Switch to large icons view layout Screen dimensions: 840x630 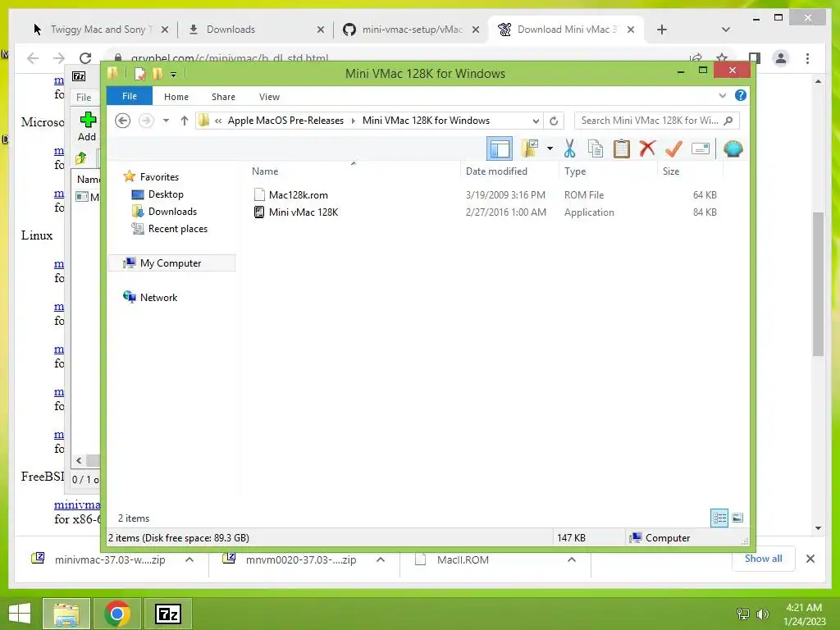[737, 518]
